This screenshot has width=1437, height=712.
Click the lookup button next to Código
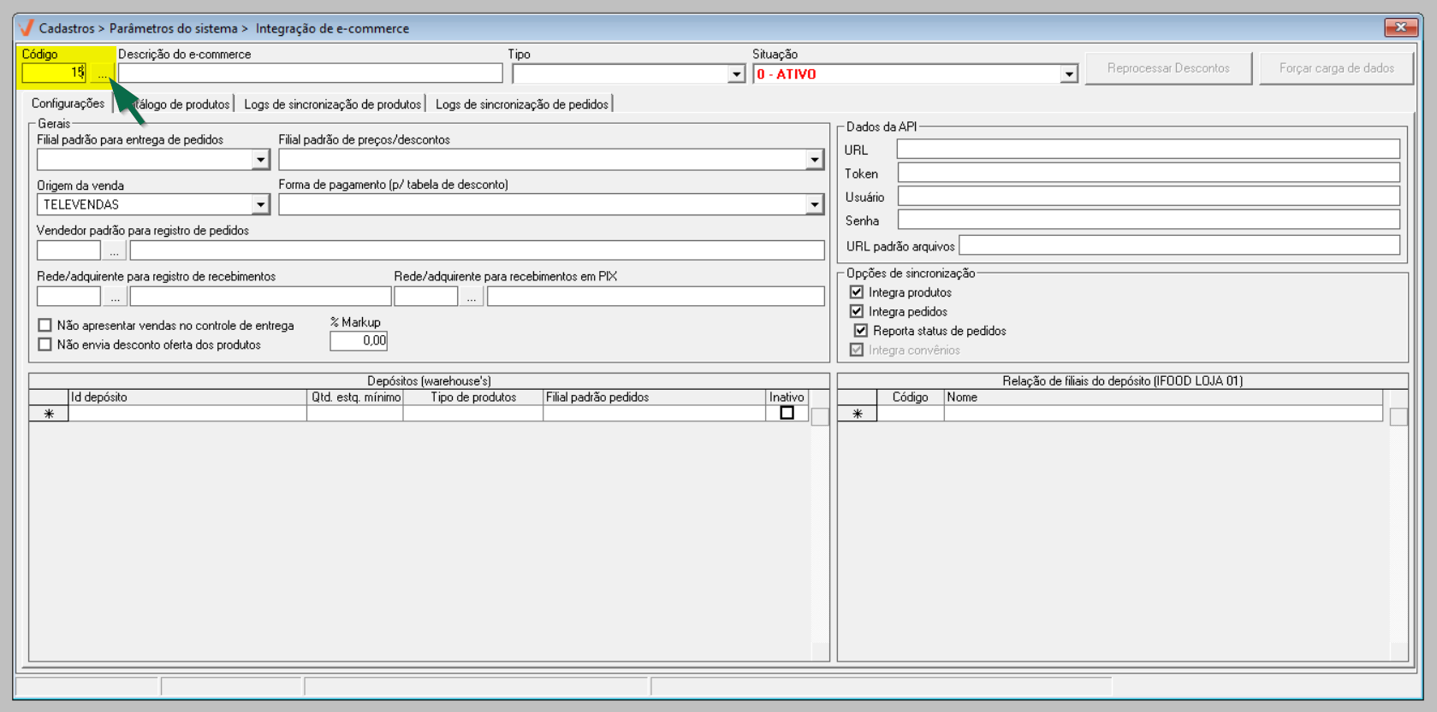pyautogui.click(x=102, y=74)
